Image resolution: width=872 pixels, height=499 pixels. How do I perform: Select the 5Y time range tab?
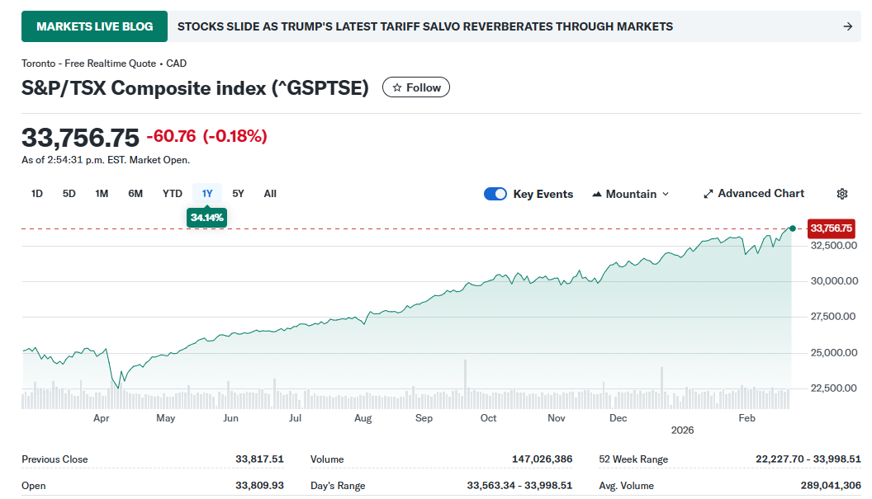tap(238, 194)
